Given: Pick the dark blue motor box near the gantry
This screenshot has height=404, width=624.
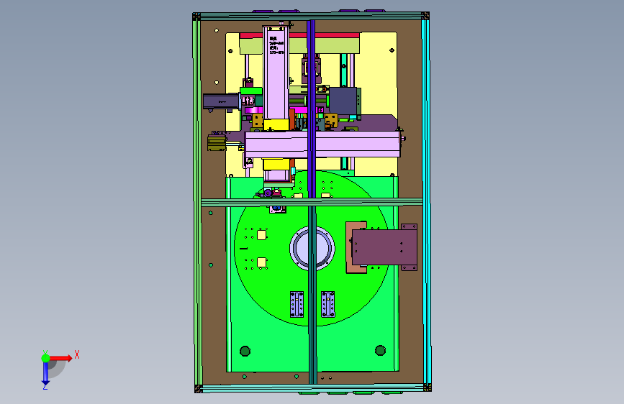Looking at the screenshot, I should [x=343, y=101].
